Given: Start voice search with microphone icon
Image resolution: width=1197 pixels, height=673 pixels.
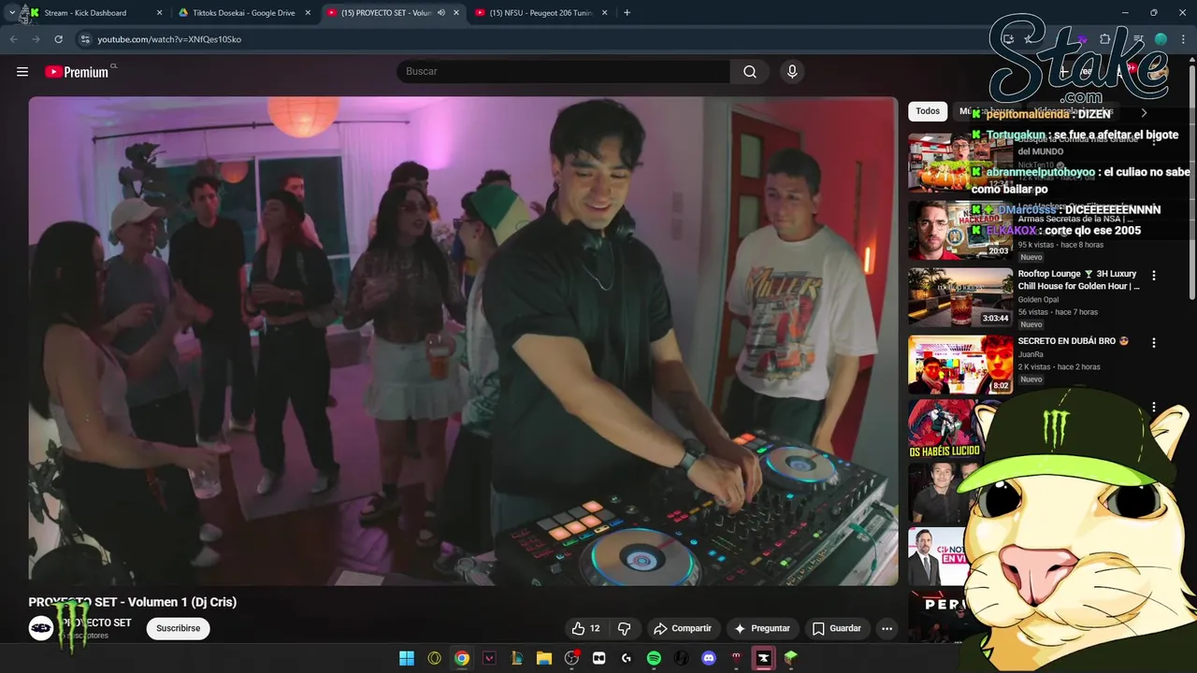Looking at the screenshot, I should point(792,72).
